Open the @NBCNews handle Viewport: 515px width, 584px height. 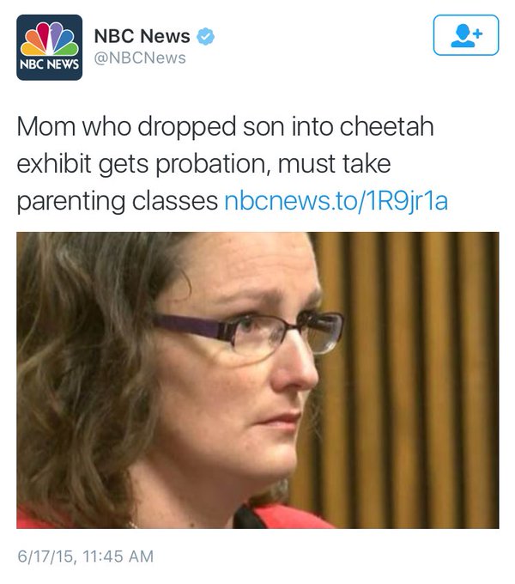[x=140, y=58]
